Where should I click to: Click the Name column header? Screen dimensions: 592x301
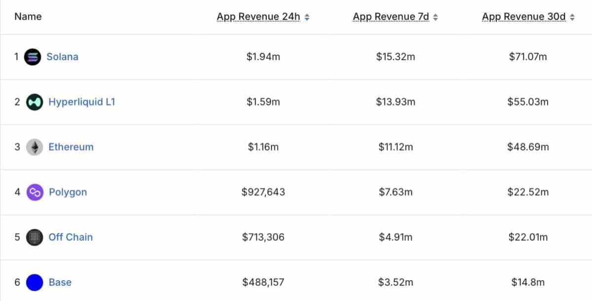pos(28,17)
